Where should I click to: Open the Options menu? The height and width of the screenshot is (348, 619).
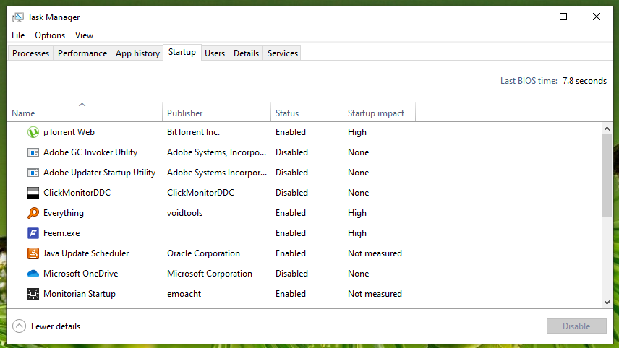click(x=50, y=35)
